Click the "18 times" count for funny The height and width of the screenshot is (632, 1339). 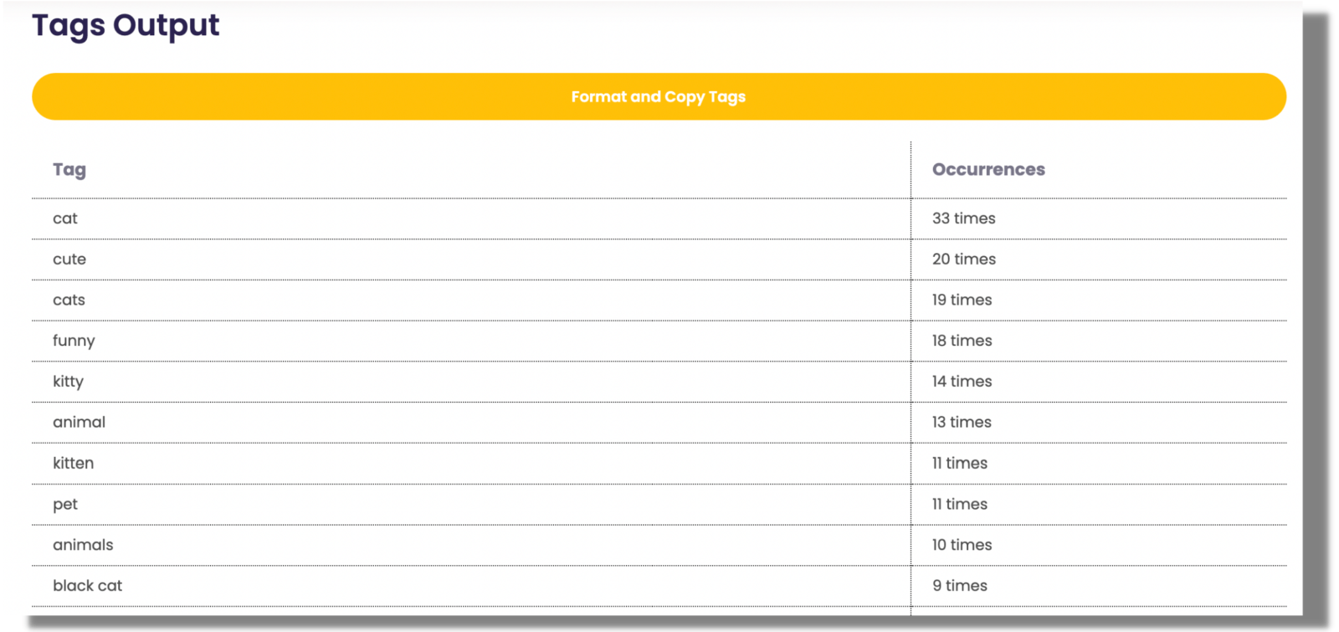(962, 341)
